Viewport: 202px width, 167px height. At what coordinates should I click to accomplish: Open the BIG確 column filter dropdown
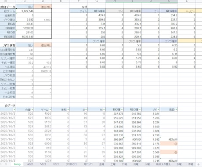pyautogui.click(x=122, y=109)
